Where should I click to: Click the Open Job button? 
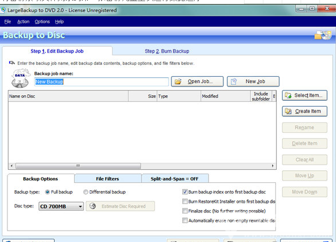point(197,81)
